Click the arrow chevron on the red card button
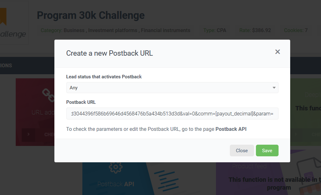 [29, 134]
